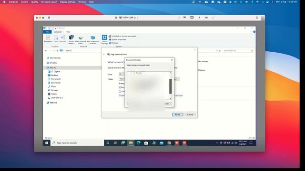Image resolution: width=305 pixels, height=171 pixels.
Task: Click the Back arrow in Map Network Drive wizard
Action: (104, 54)
